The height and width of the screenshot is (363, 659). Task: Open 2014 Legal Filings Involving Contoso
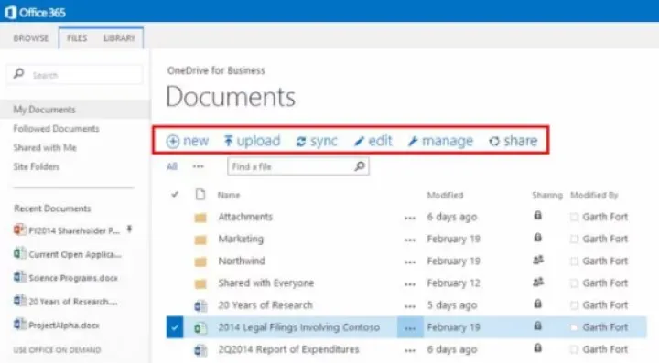pos(298,327)
